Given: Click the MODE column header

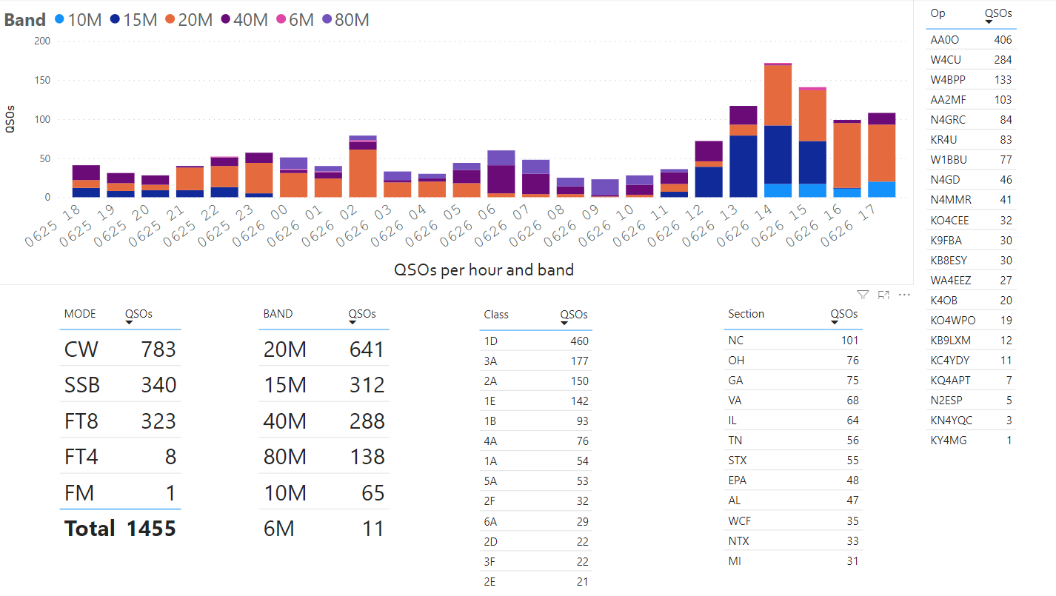Looking at the screenshot, I should click(81, 314).
